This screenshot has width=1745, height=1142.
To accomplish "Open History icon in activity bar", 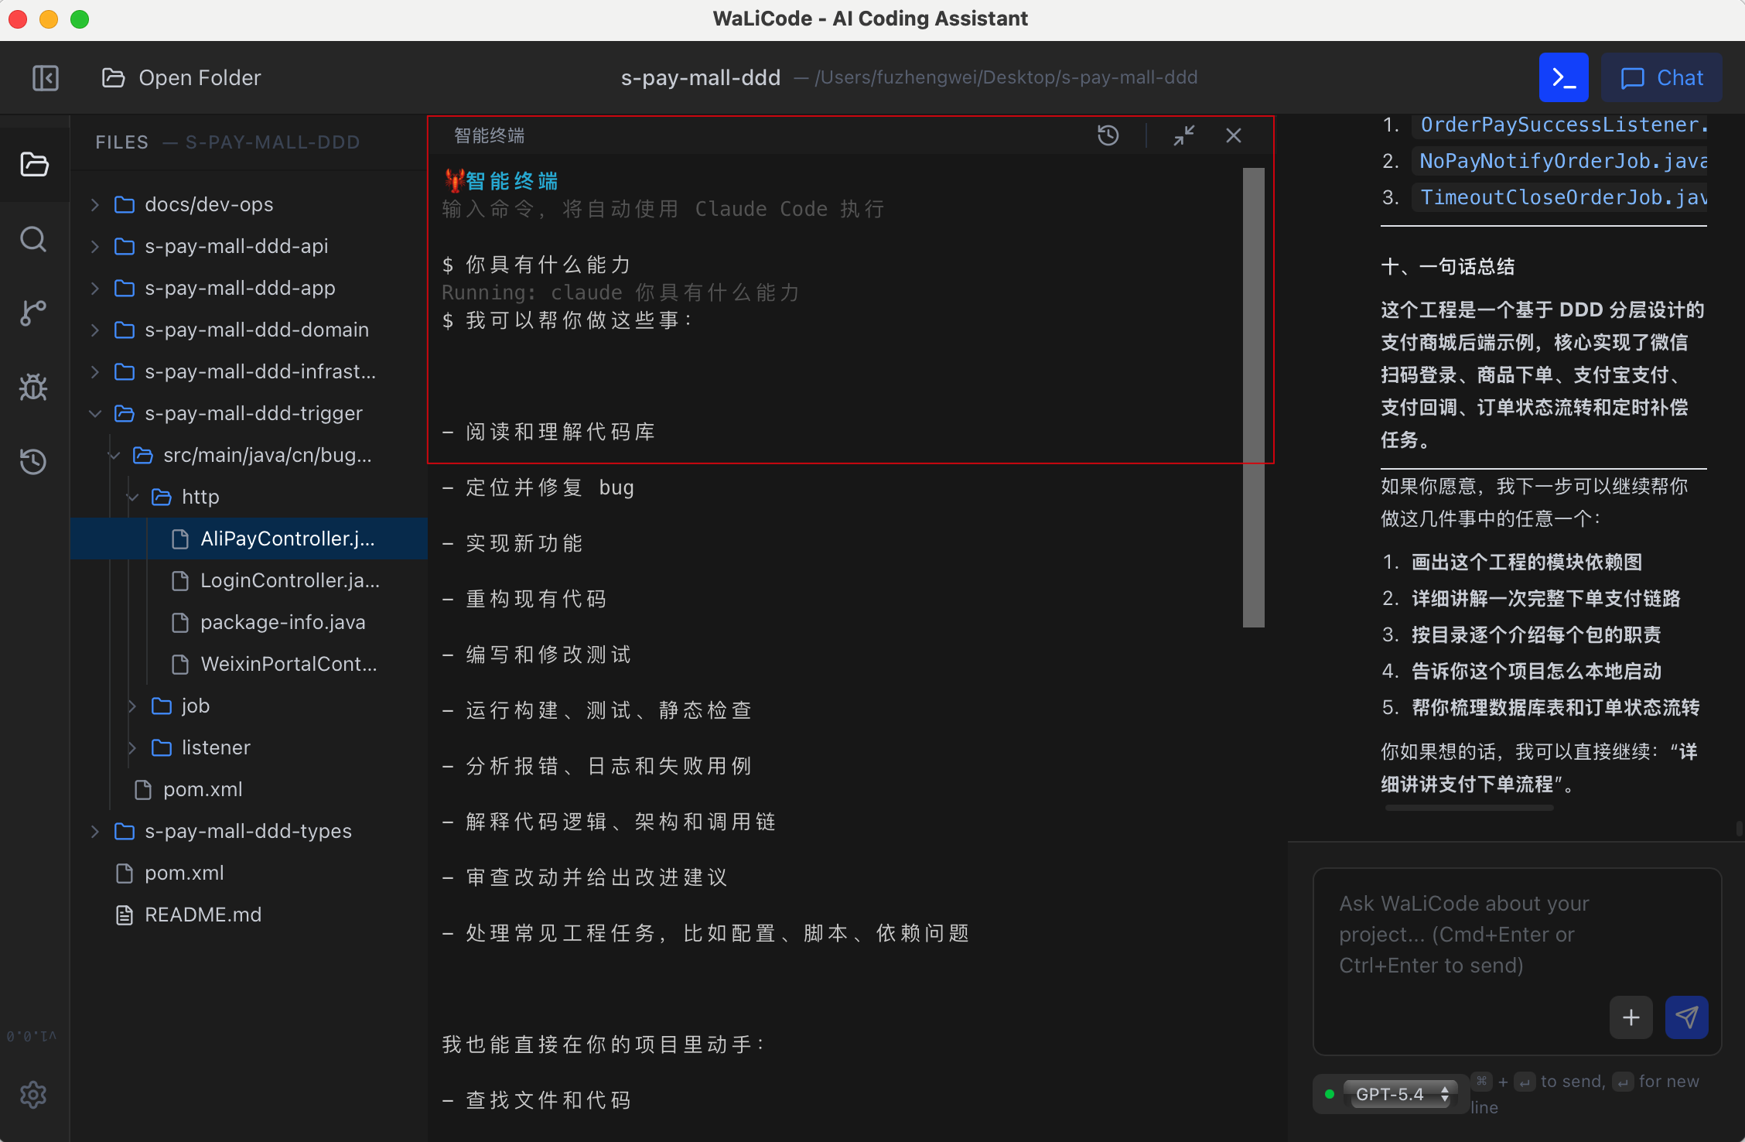I will click(33, 461).
